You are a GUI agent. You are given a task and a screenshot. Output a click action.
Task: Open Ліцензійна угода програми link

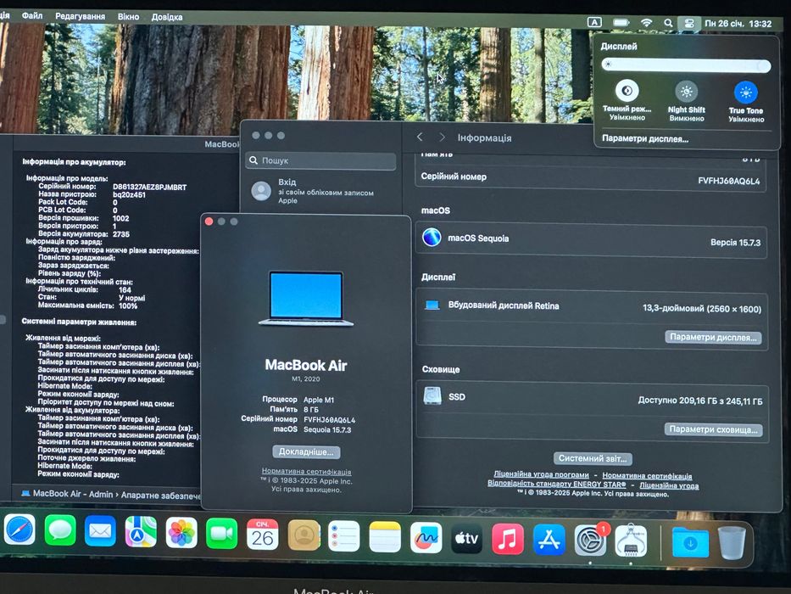tap(541, 475)
